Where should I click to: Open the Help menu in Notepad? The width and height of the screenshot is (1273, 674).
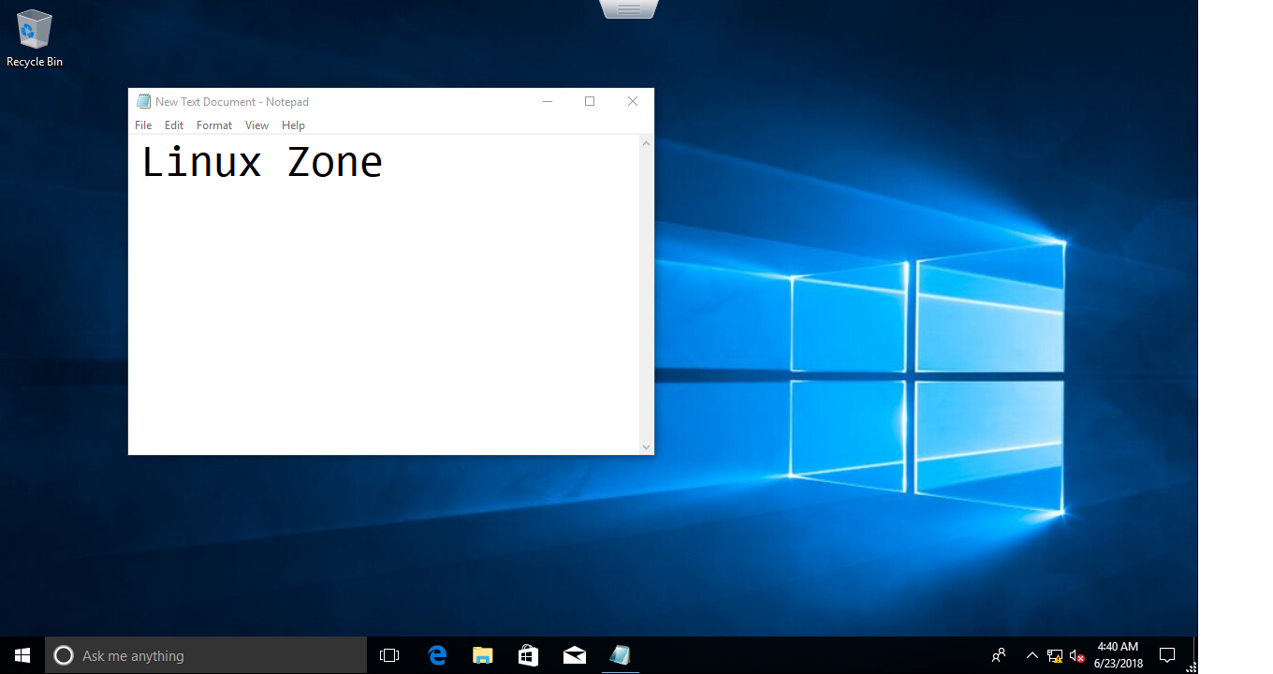pyautogui.click(x=293, y=125)
